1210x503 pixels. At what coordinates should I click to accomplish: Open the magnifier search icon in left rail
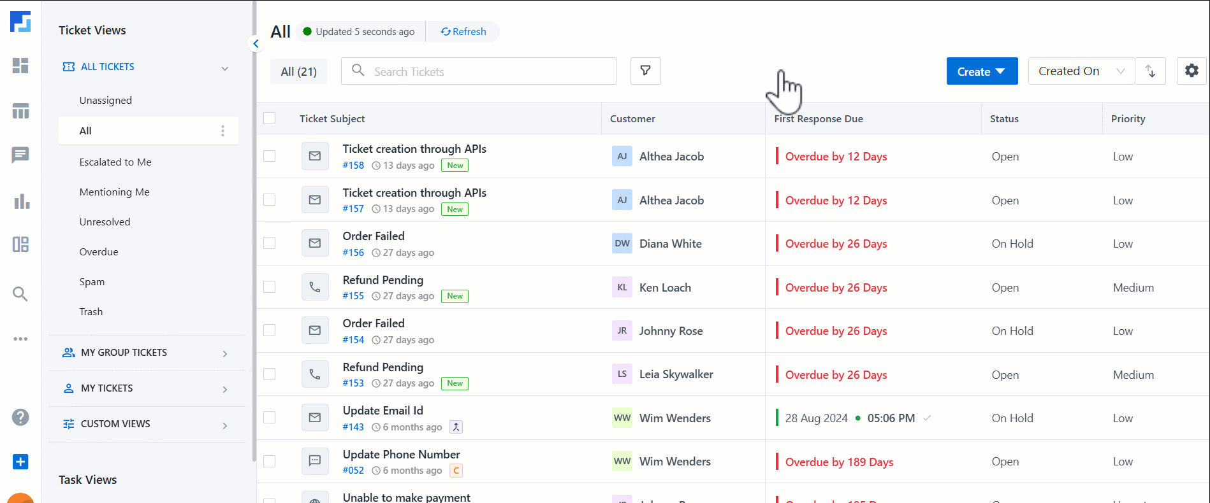point(20,294)
